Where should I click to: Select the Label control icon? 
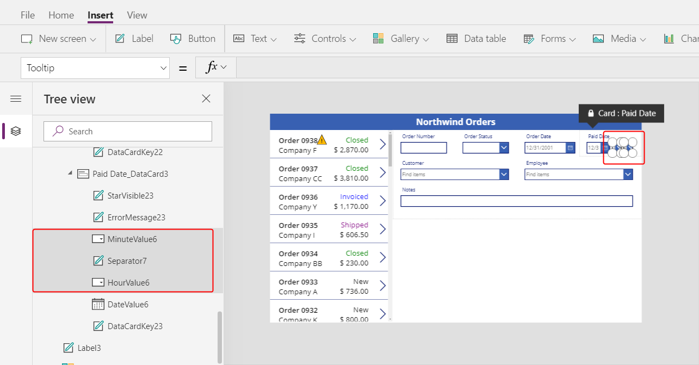tap(119, 38)
